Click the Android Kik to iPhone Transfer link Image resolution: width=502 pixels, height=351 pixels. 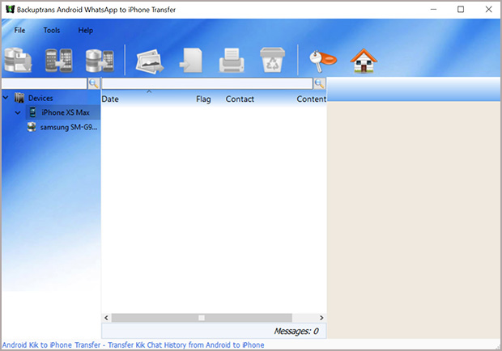click(133, 345)
